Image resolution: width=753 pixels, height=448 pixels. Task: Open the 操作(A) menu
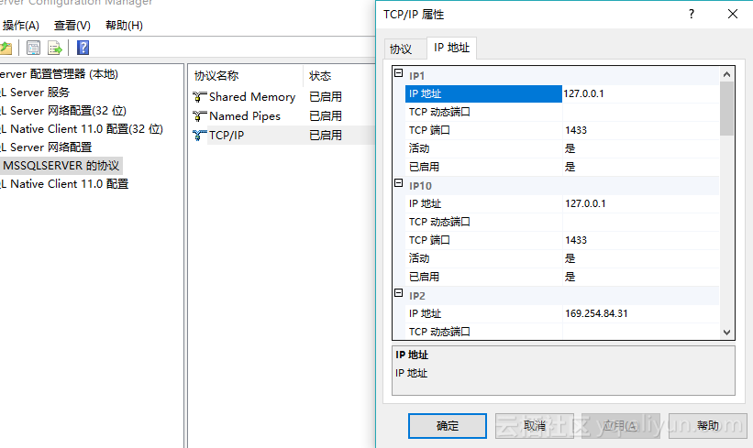(21, 26)
